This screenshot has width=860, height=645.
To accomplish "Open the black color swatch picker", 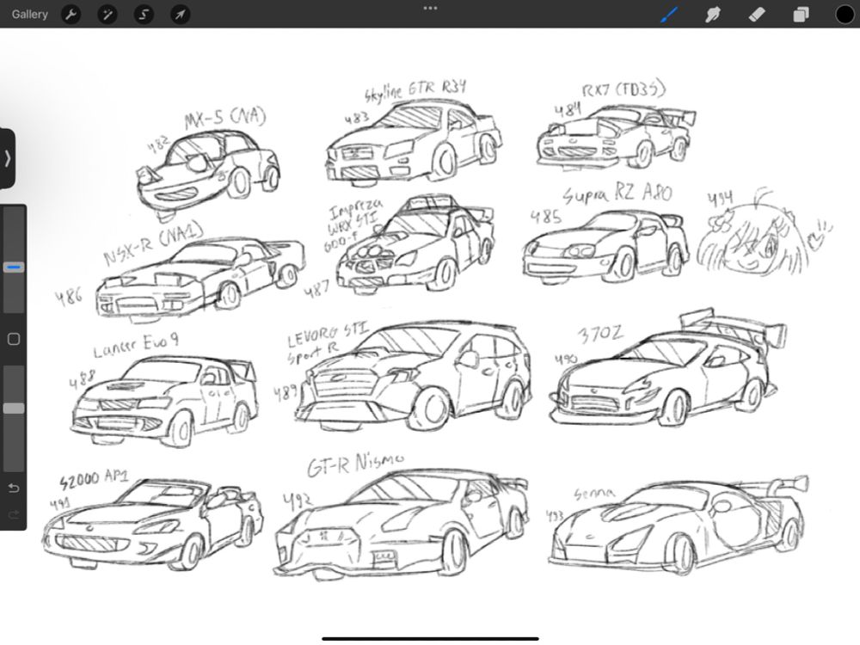I will (x=845, y=15).
